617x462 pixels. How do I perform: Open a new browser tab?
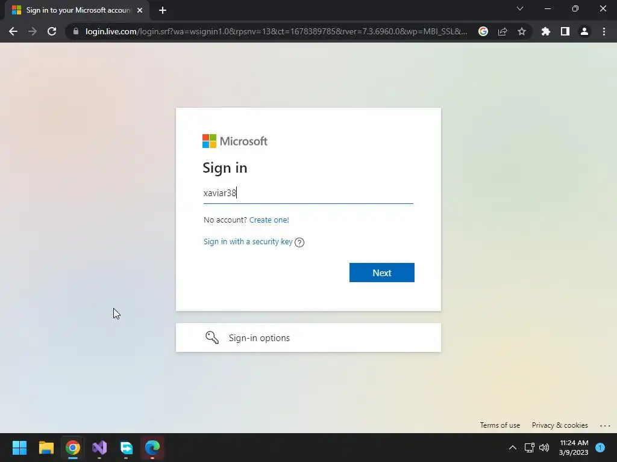pyautogui.click(x=163, y=10)
